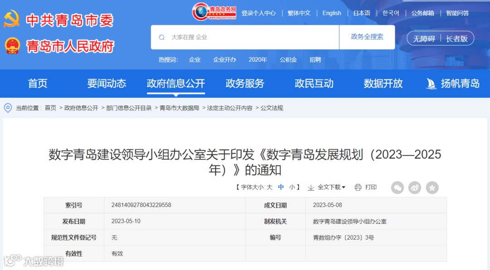
Task: Click hot search term 企业开办
Action: point(225,60)
